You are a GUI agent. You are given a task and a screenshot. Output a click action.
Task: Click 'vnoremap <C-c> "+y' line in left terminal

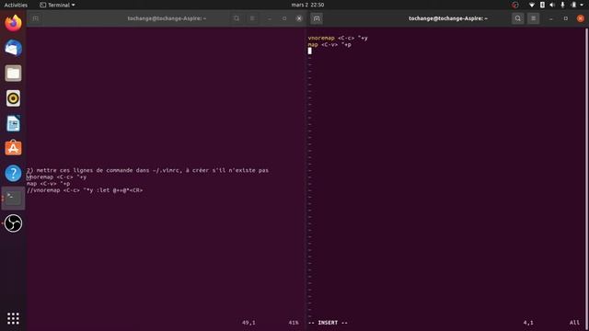pyautogui.click(x=56, y=177)
